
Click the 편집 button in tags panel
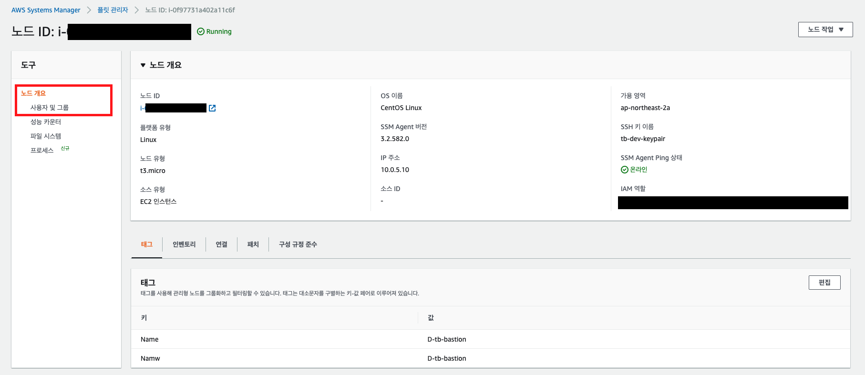(x=824, y=283)
